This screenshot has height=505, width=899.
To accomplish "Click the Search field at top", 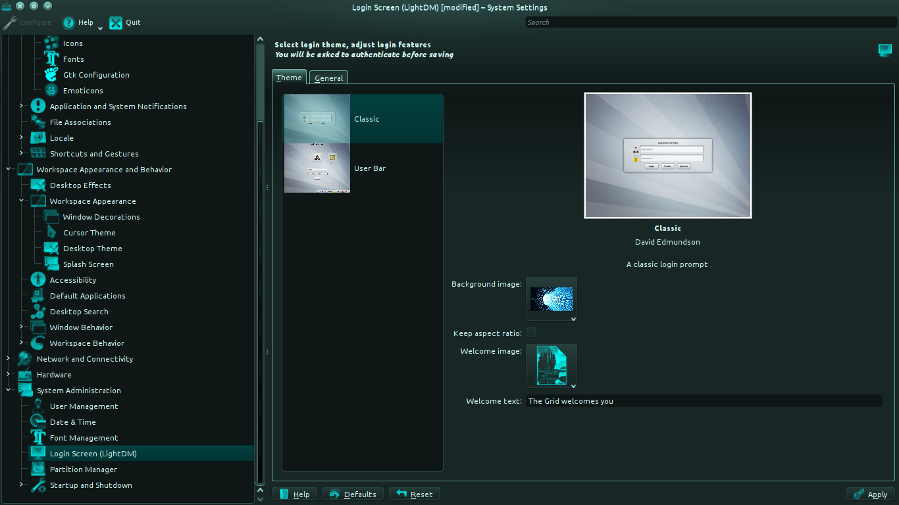I will [711, 22].
